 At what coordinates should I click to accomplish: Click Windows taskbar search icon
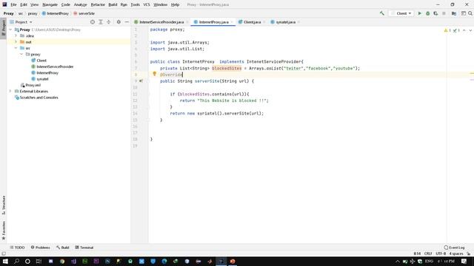coord(16,261)
